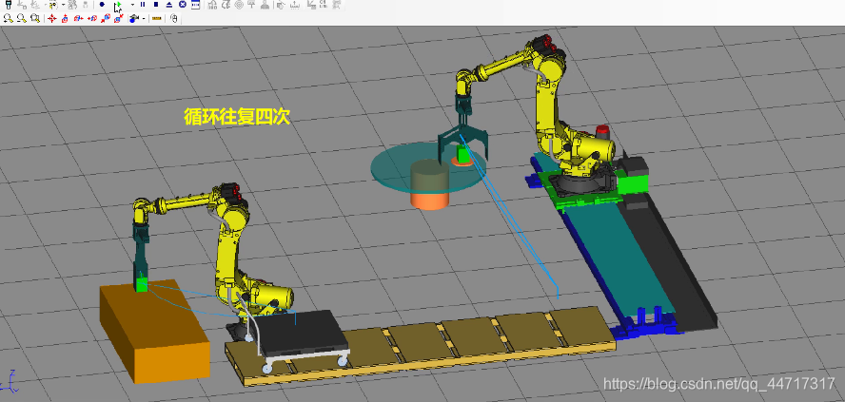This screenshot has width=845, height=402.
Task: Center view with red crosshair icon
Action: point(51,18)
